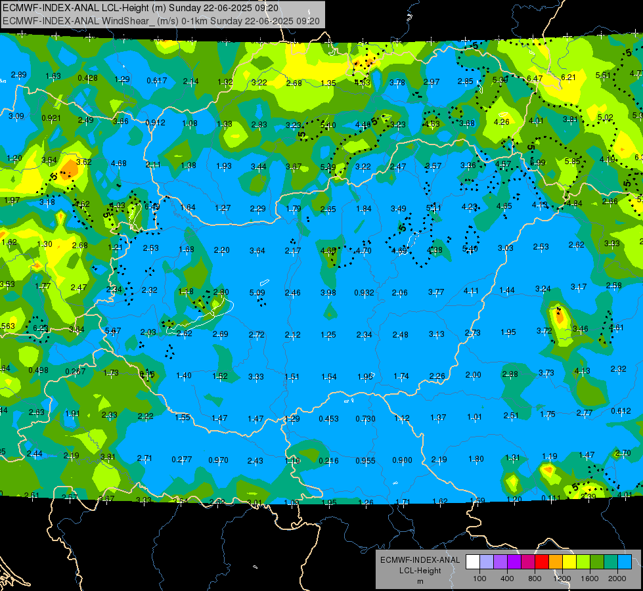Click the wind shear value '2.80' near the lake
This screenshot has height=591, width=643.
click(221, 292)
